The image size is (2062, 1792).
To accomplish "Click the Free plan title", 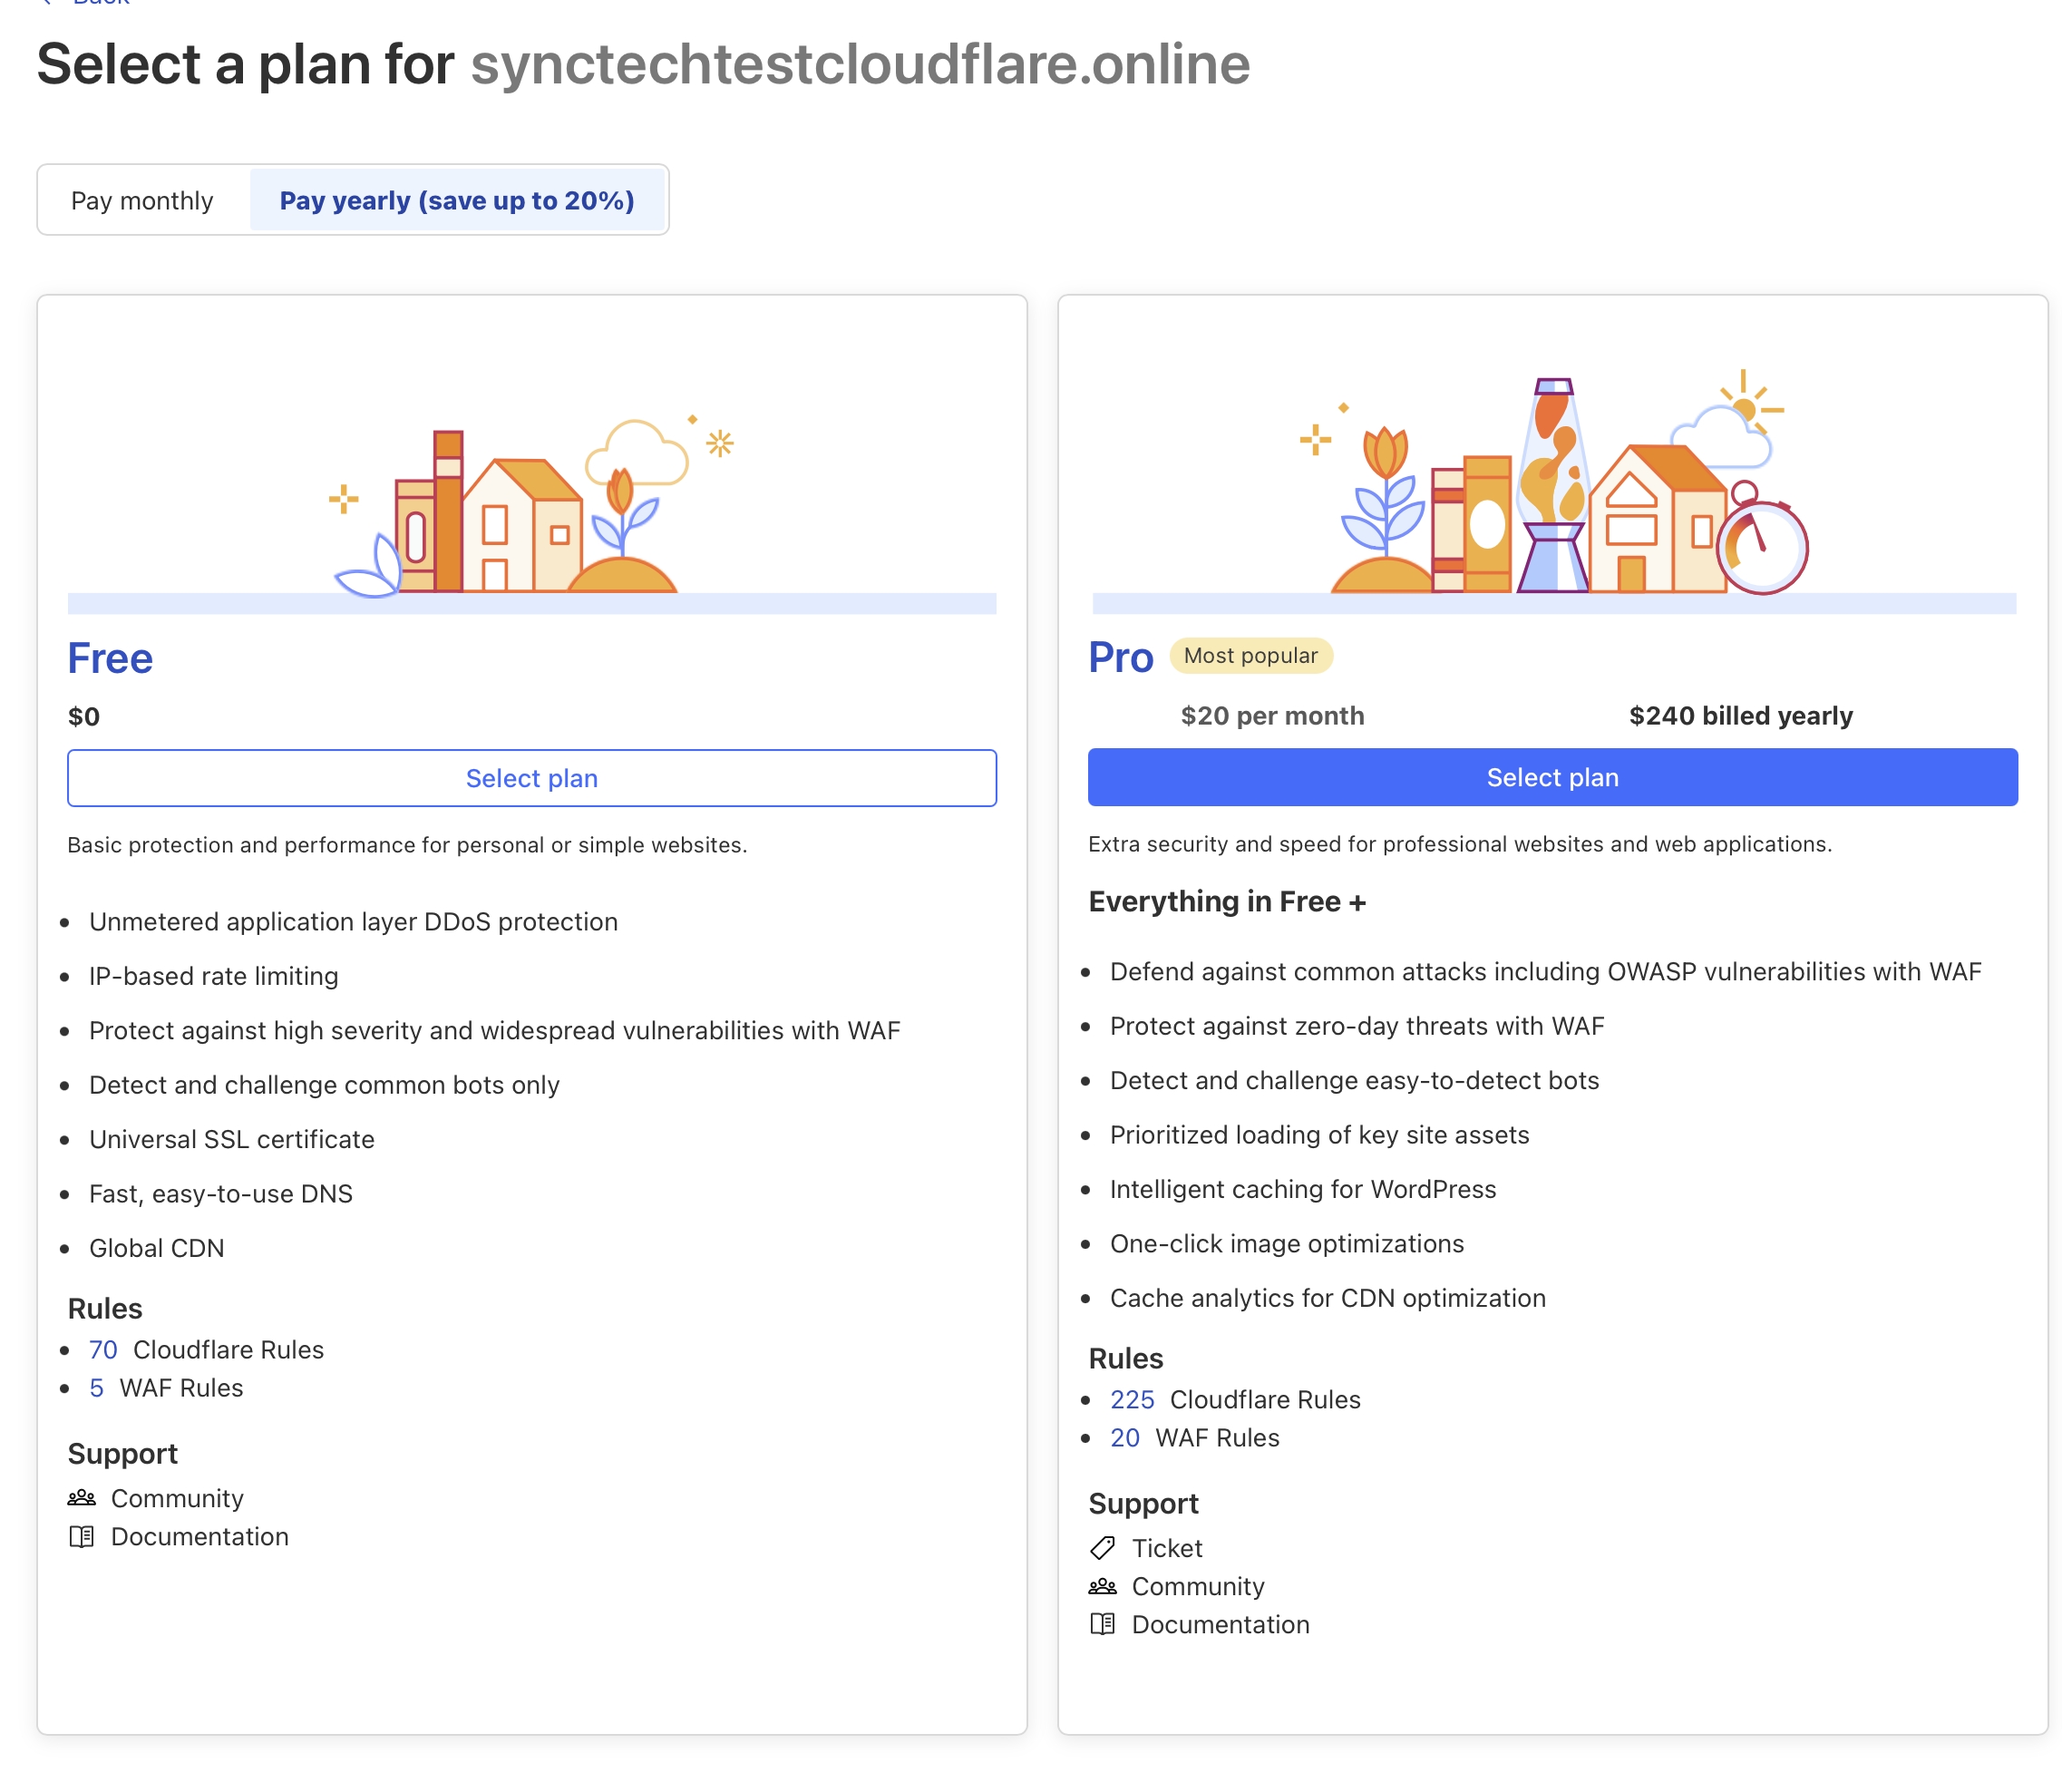I will click(x=110, y=659).
